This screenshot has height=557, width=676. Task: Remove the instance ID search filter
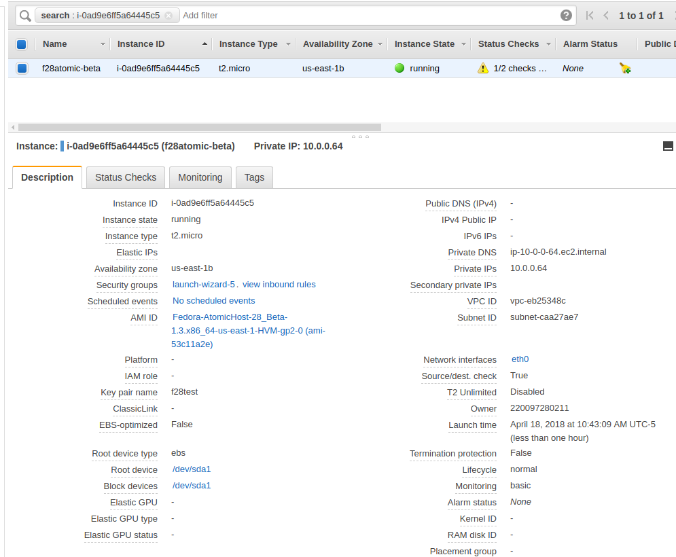pos(168,16)
